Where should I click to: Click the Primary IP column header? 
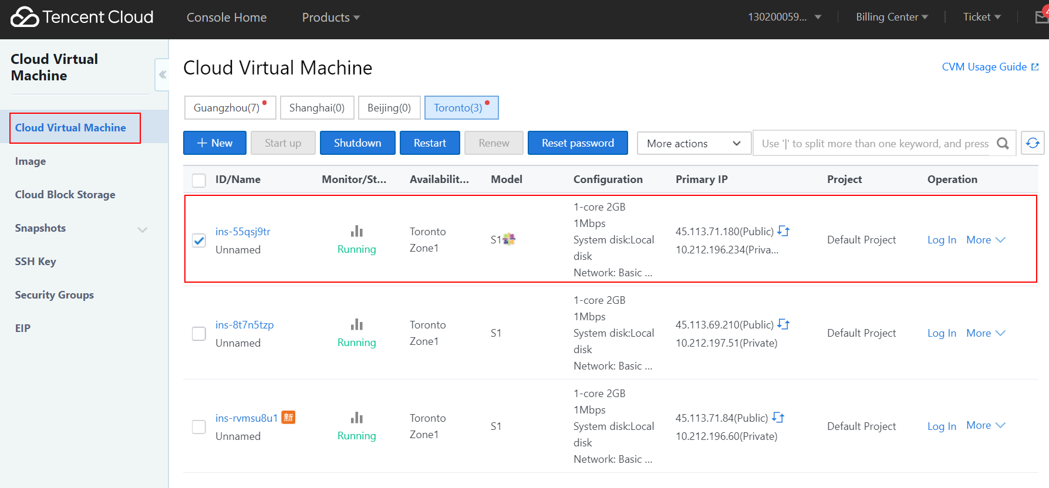coord(701,179)
